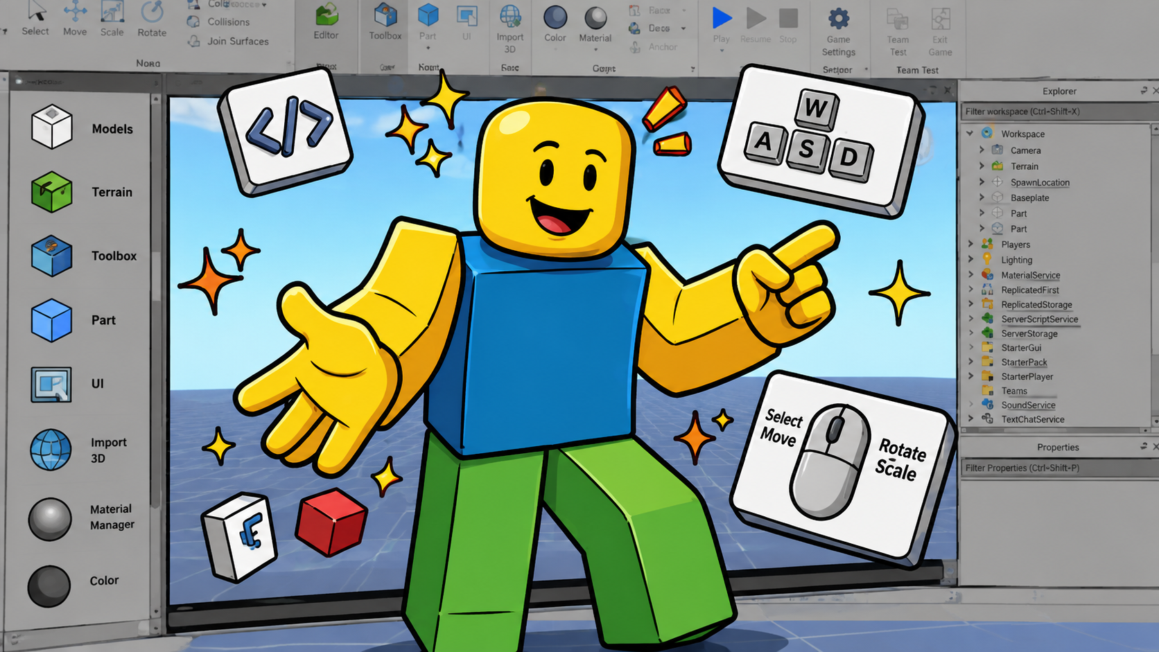Expand the Terrain node in Explorer
1159x652 pixels.
click(982, 166)
